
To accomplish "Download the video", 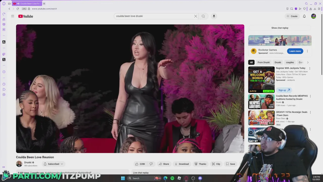I will [x=182, y=164].
